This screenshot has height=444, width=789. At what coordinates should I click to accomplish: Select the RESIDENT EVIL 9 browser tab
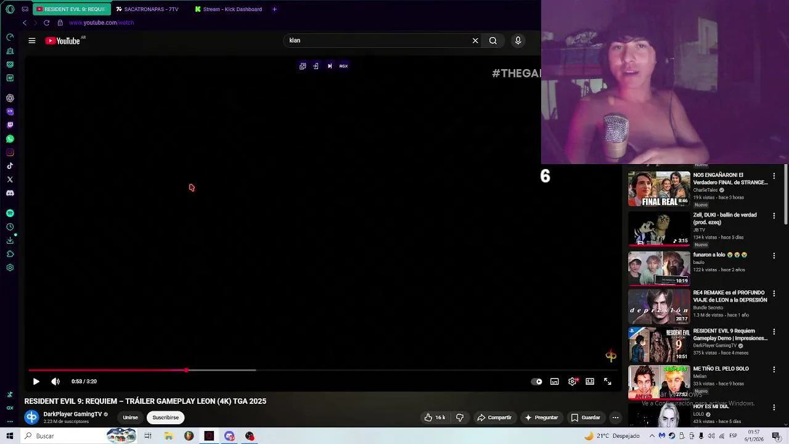click(70, 9)
